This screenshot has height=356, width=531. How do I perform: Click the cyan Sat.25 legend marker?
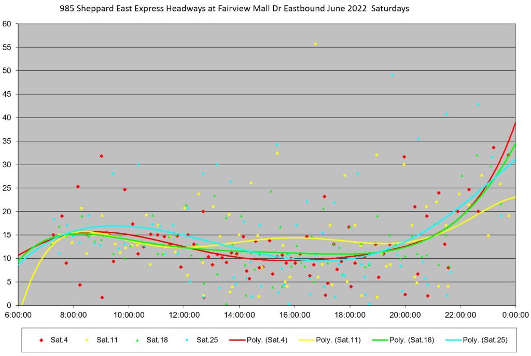[x=186, y=340]
